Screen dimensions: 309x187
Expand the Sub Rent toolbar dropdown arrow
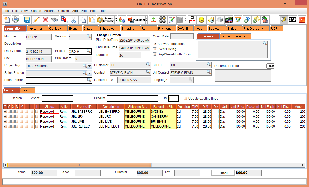pos(147,20)
